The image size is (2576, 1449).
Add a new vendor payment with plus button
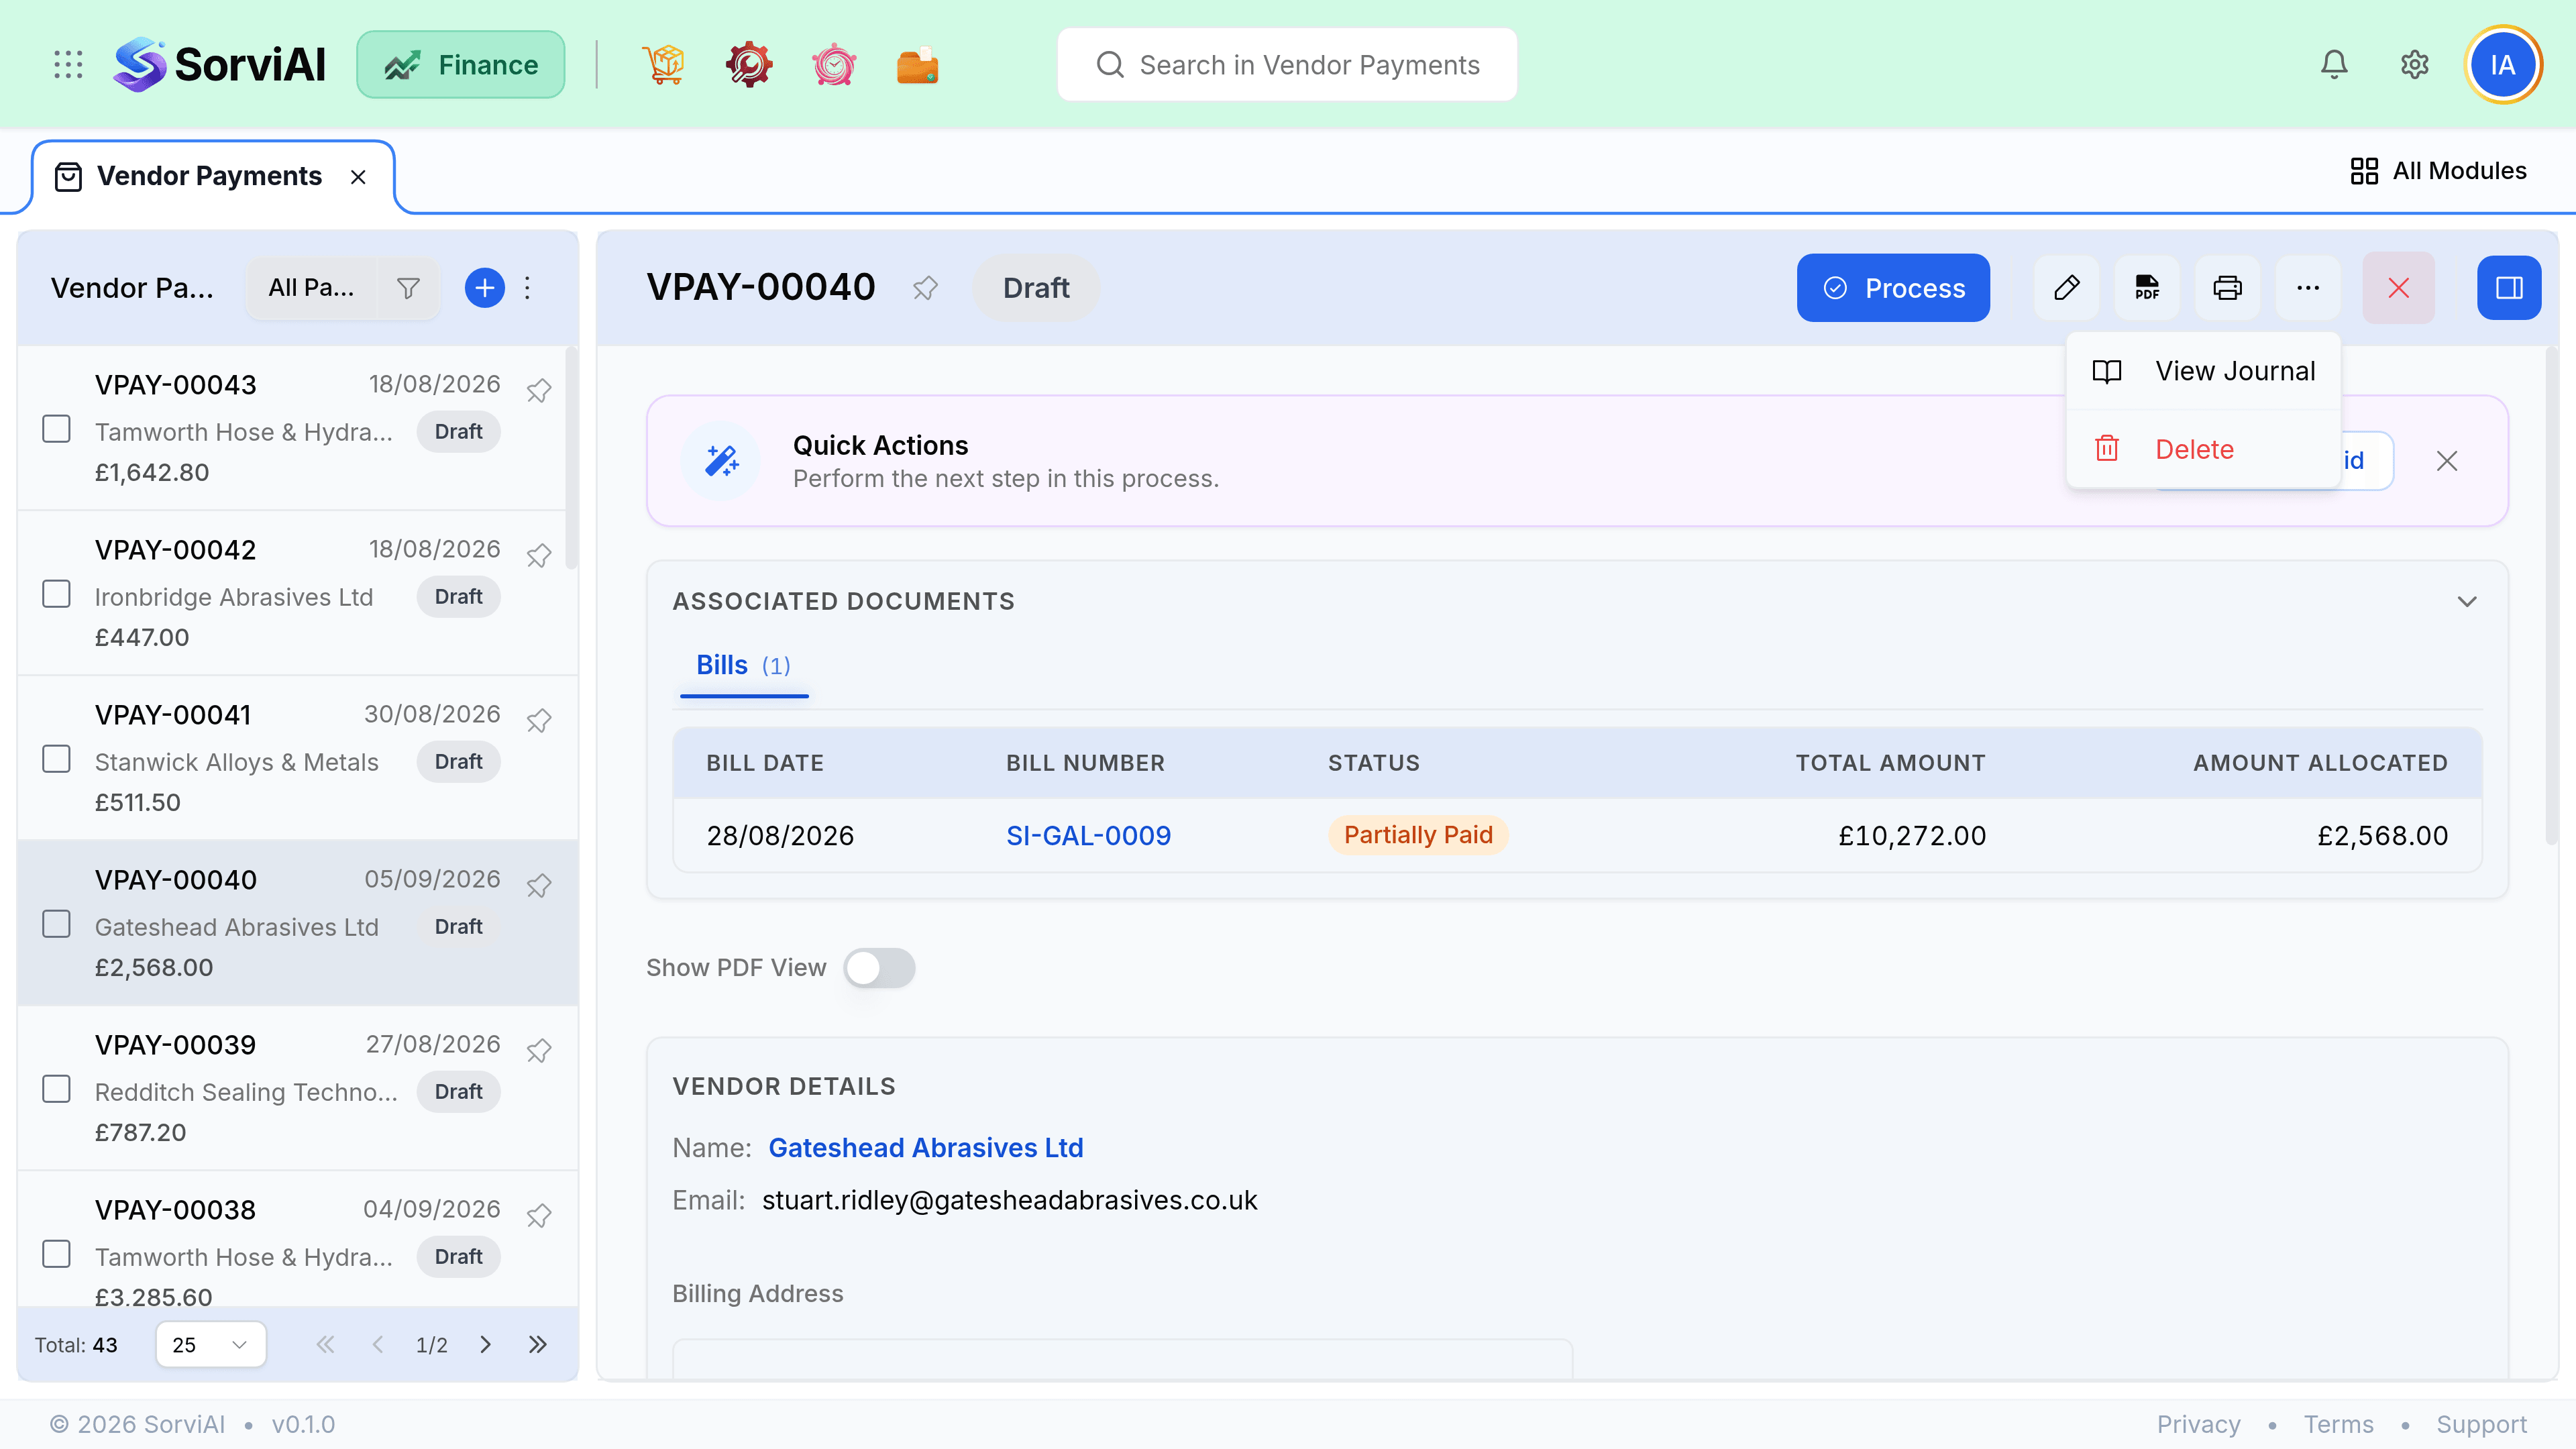click(x=485, y=288)
